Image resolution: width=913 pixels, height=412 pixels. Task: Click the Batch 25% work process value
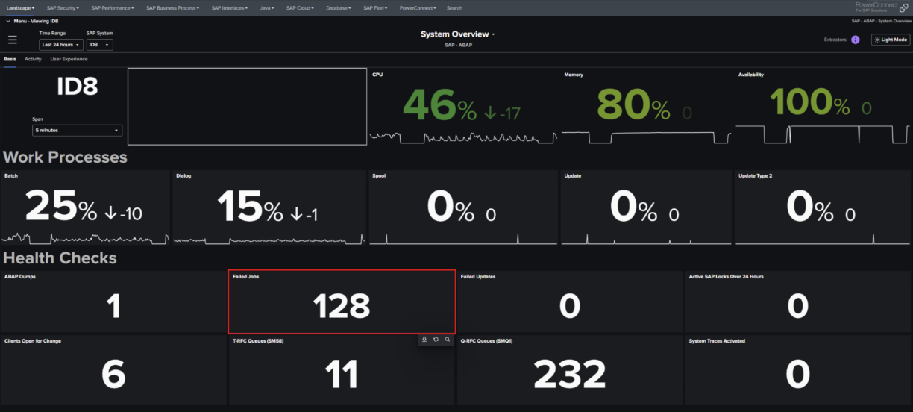60,207
